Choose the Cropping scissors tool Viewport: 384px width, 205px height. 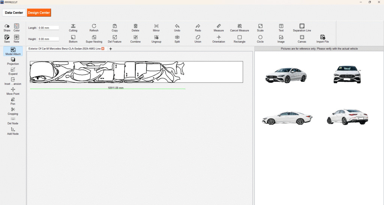[x=13, y=109]
